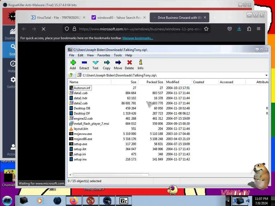The image size is (275, 206).
Task: Select the msjavwu.exe file
Action: [83, 134]
